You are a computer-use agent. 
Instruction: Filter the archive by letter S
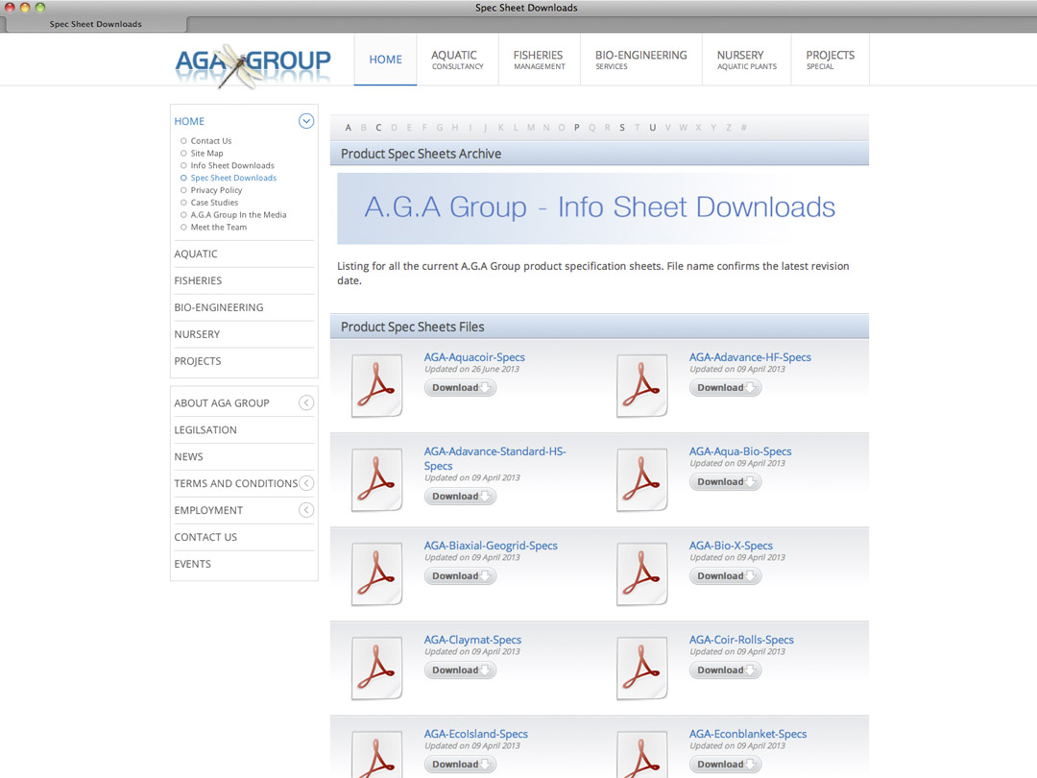[622, 128]
